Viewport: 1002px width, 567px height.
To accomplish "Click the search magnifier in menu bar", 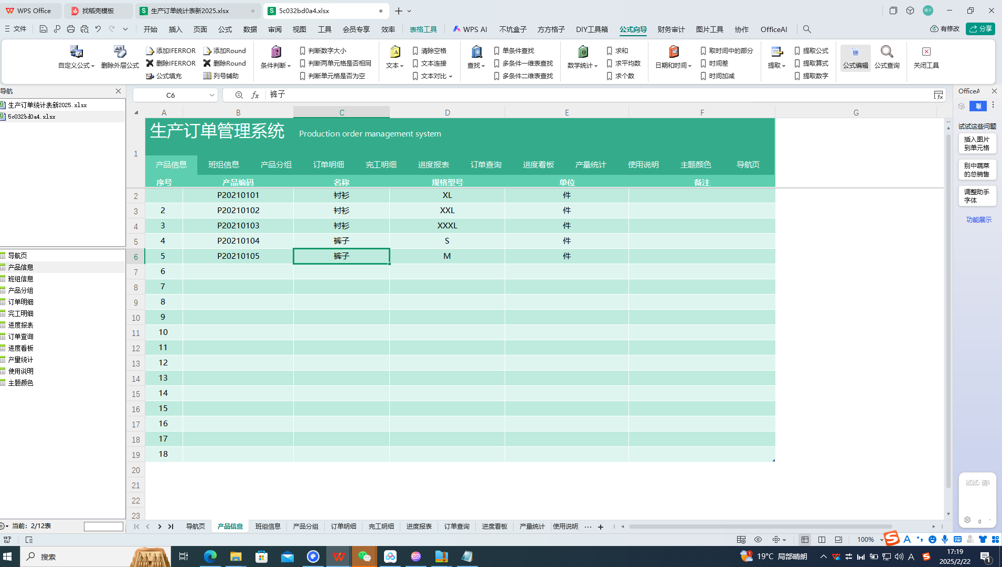I will click(807, 29).
